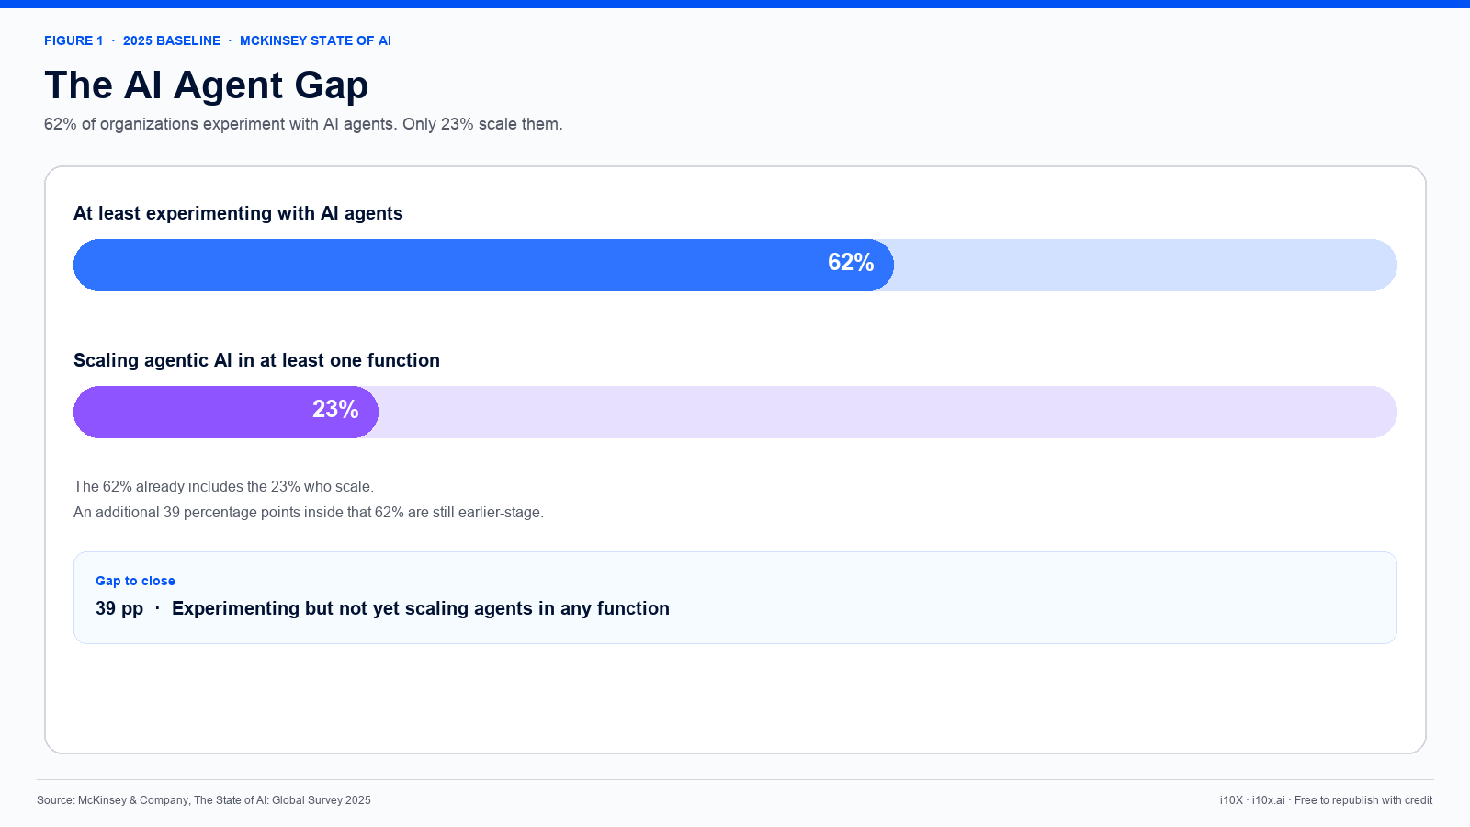Click 'Experimenting but not yet scaling agents' text
1470x827 pixels.
[x=421, y=608]
